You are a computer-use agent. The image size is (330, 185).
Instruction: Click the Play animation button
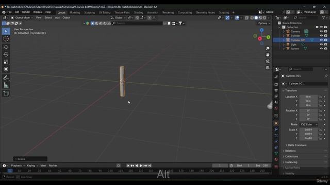141,165
